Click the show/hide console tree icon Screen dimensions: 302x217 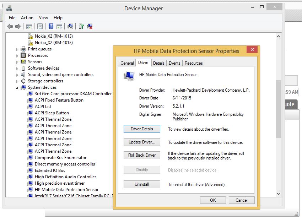(x=29, y=26)
